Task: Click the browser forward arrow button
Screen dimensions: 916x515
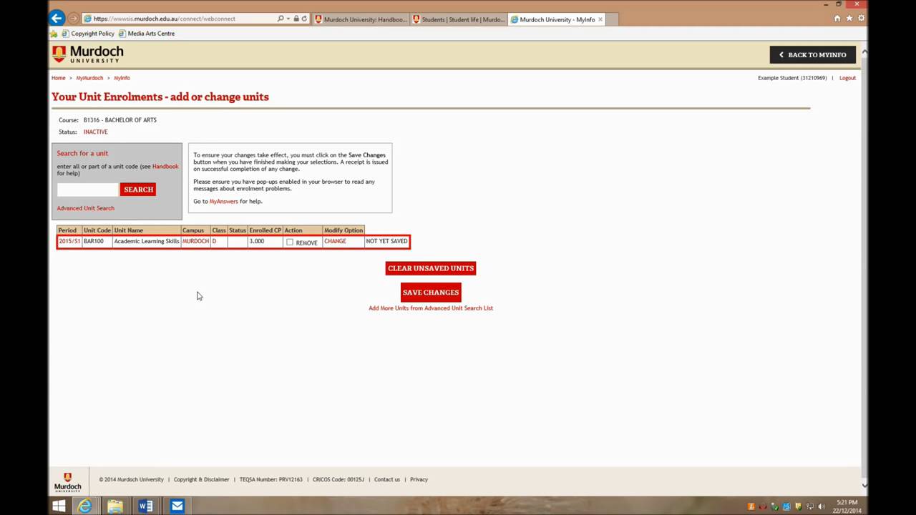Action: pyautogui.click(x=73, y=19)
